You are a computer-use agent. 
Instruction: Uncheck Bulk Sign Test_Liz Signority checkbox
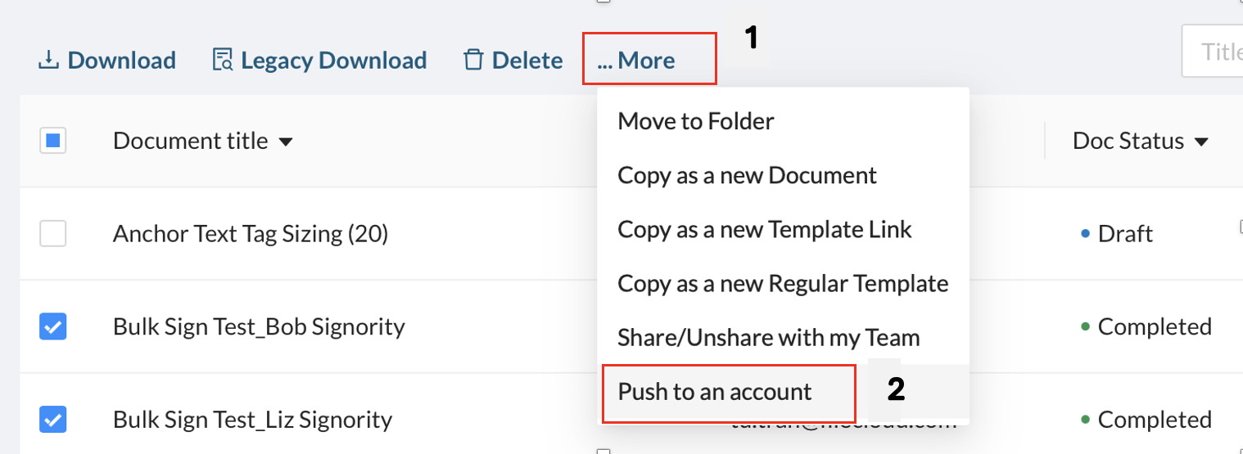tap(53, 420)
